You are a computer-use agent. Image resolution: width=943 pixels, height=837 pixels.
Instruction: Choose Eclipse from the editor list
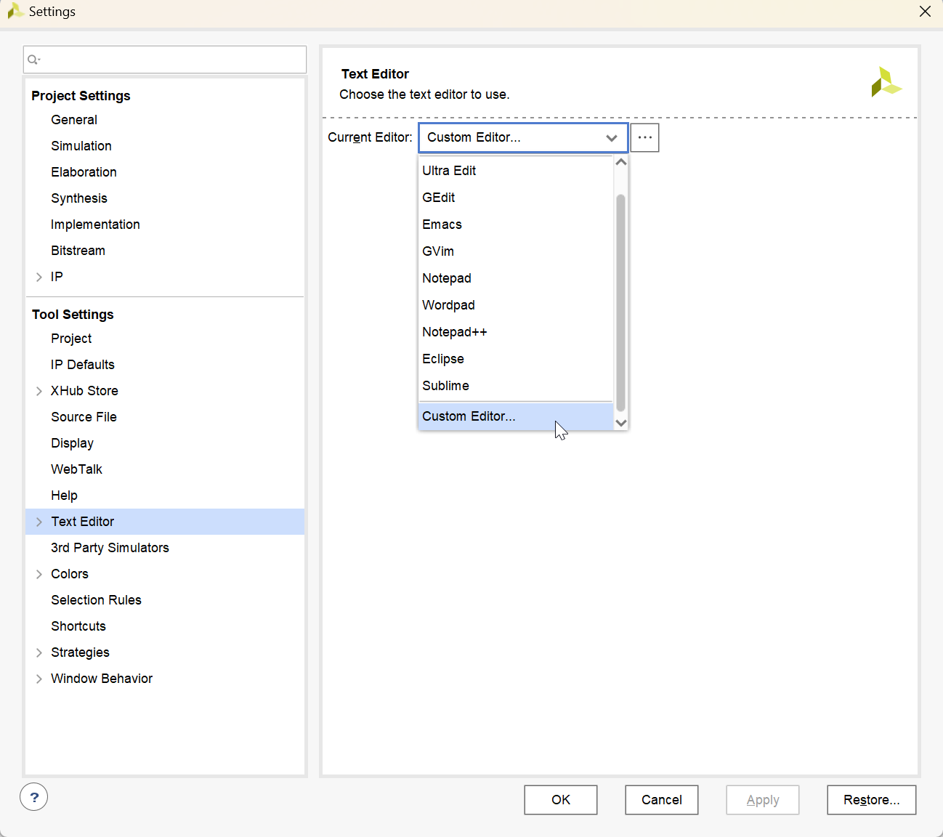[x=516, y=359]
